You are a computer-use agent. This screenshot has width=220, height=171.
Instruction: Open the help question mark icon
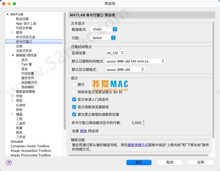[9, 162]
